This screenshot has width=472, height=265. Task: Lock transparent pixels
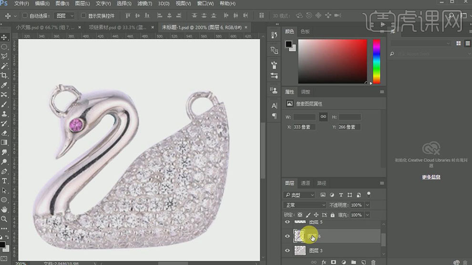point(300,215)
